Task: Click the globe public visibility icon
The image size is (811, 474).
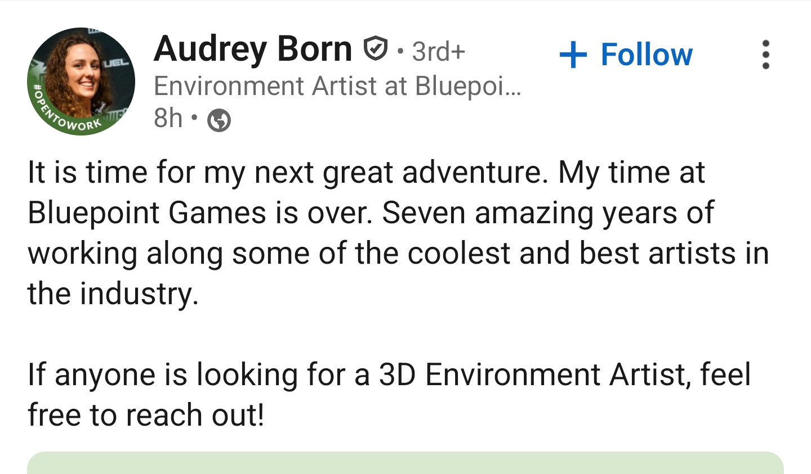Action: 219,120
